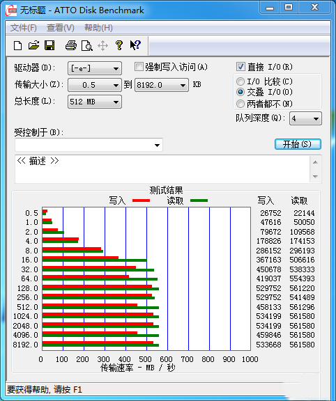336x401 pixels.
Task: Open the 队列深度 queue depth dropdown
Action: [305, 118]
